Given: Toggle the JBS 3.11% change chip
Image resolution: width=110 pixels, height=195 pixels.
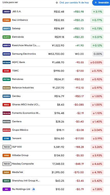Looking at the screenshot, I should [98, 12].
